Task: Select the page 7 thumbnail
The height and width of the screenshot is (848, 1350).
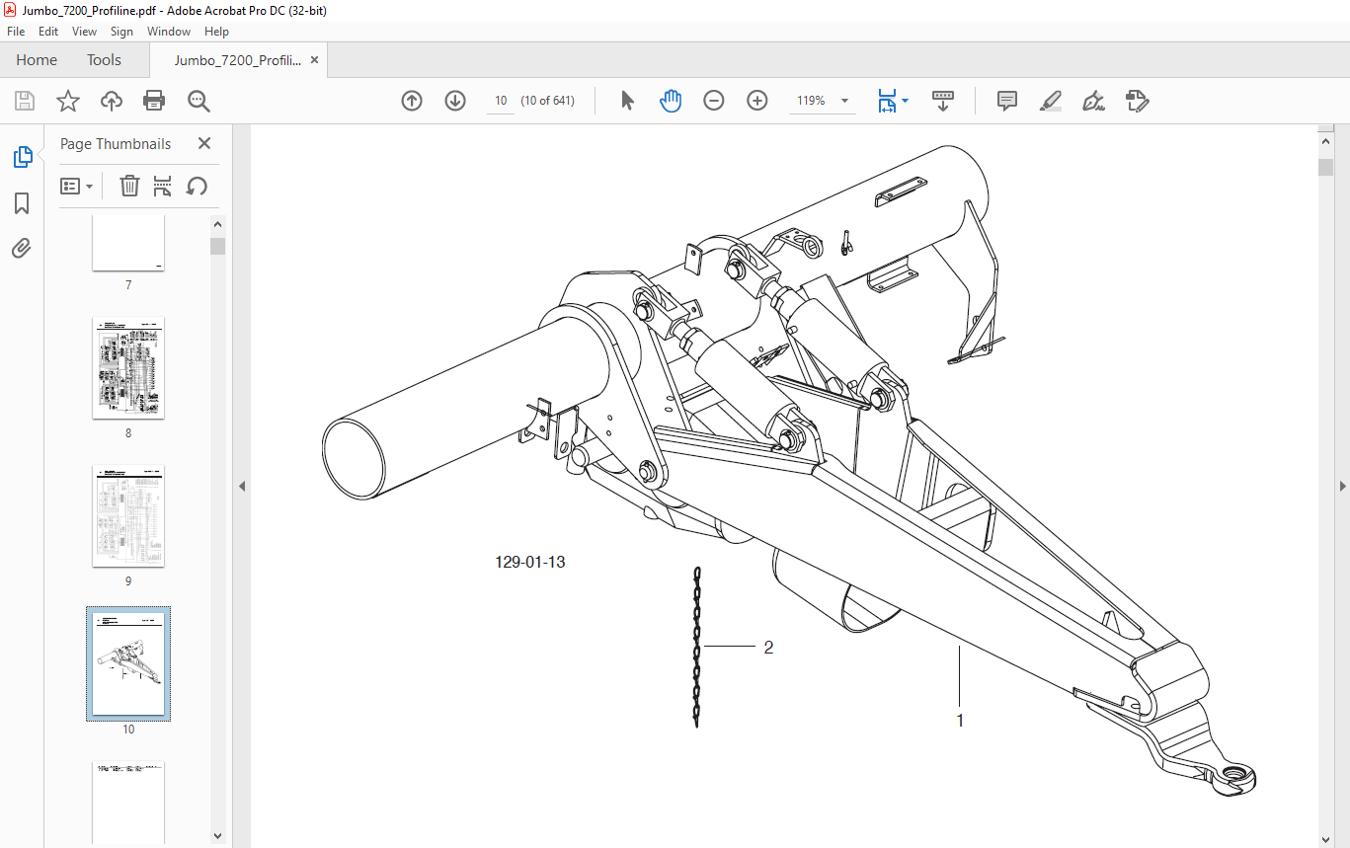Action: point(128,243)
